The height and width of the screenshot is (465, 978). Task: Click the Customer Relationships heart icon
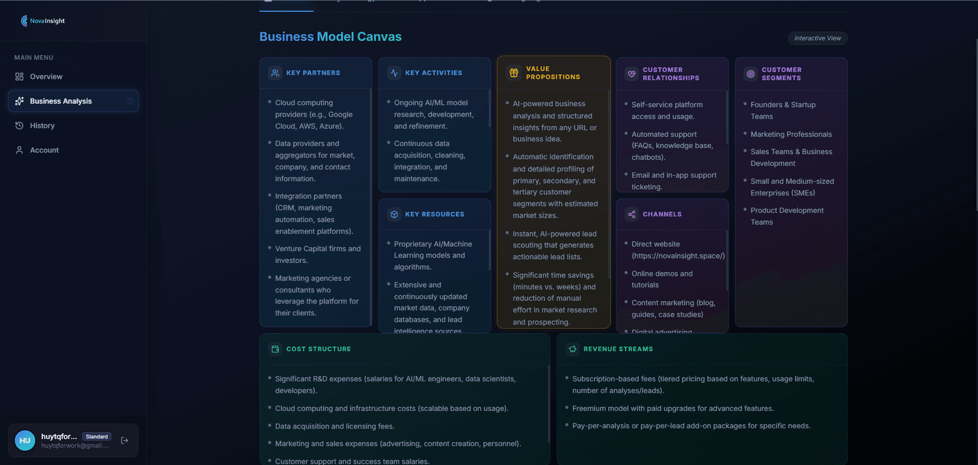coord(632,74)
